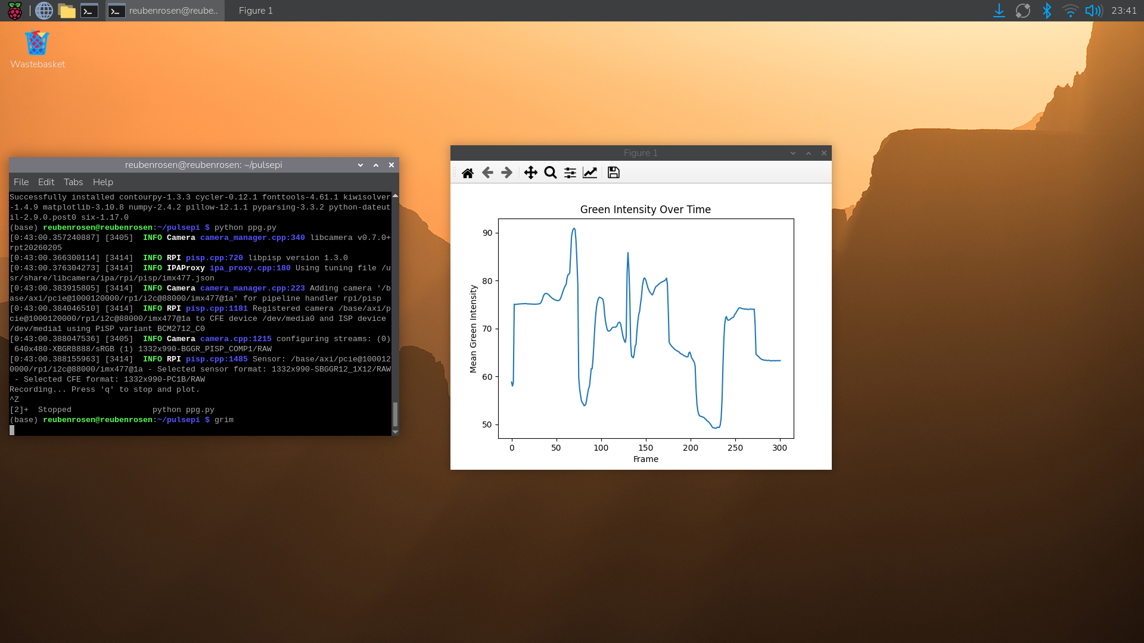This screenshot has height=643, width=1144.
Task: Switch to Figure 1 taskbar entry
Action: tap(256, 11)
